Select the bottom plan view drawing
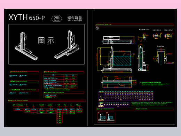This screenshot has width=181, height=136. 119,82
